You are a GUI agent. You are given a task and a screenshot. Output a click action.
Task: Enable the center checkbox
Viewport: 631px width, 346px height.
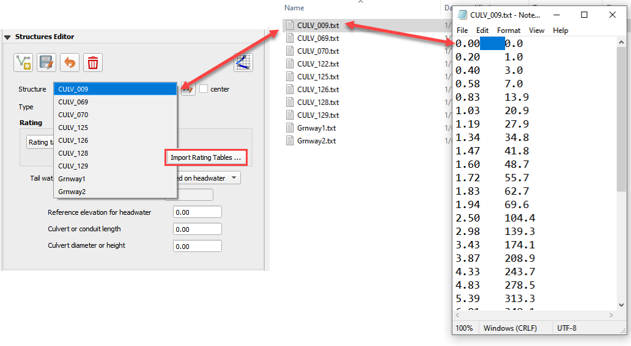(x=204, y=89)
